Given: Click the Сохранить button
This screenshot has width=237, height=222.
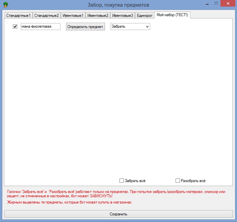Looking at the screenshot, I should coord(118,214).
